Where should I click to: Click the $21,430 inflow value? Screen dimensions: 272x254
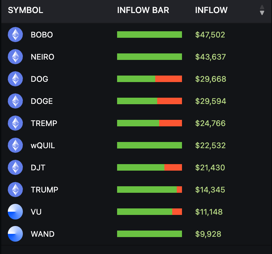210,168
